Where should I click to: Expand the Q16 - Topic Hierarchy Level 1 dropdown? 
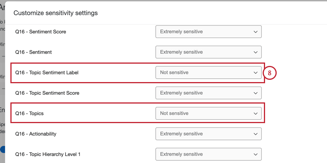[208, 154]
